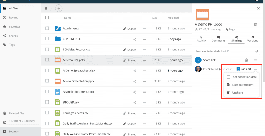Select all files checkbox in header
This screenshot has height=136, width=265.
47,18
